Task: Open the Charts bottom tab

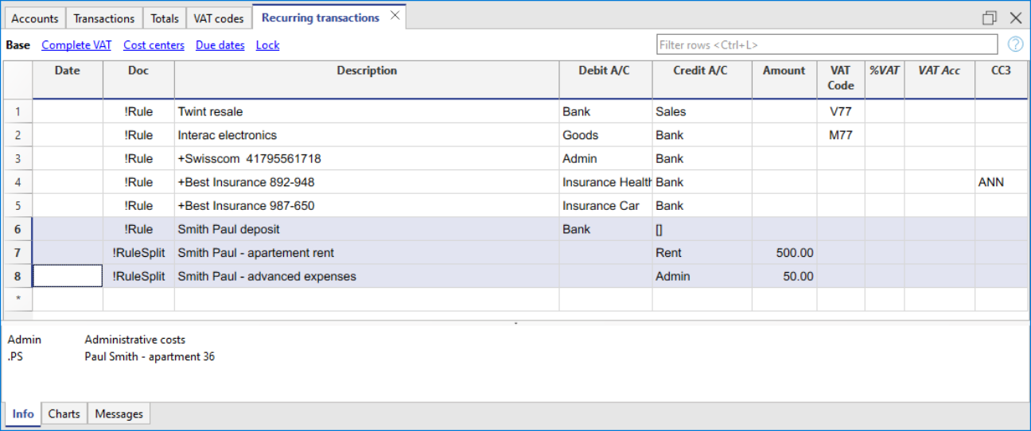Action: pos(64,414)
